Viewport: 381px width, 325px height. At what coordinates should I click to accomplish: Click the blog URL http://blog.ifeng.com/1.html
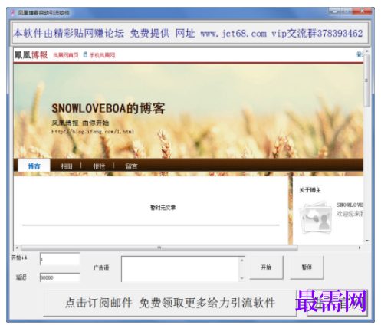pyautogui.click(x=93, y=132)
